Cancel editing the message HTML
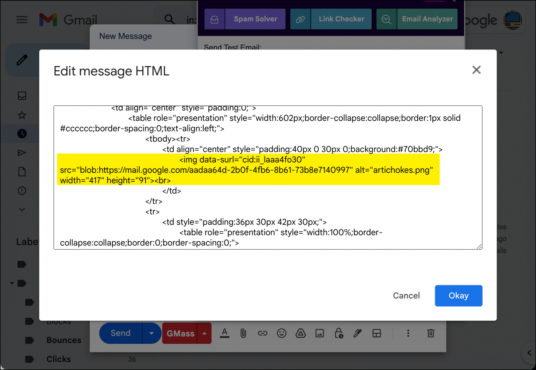Viewport: 536px width, 370px height. 406,295
